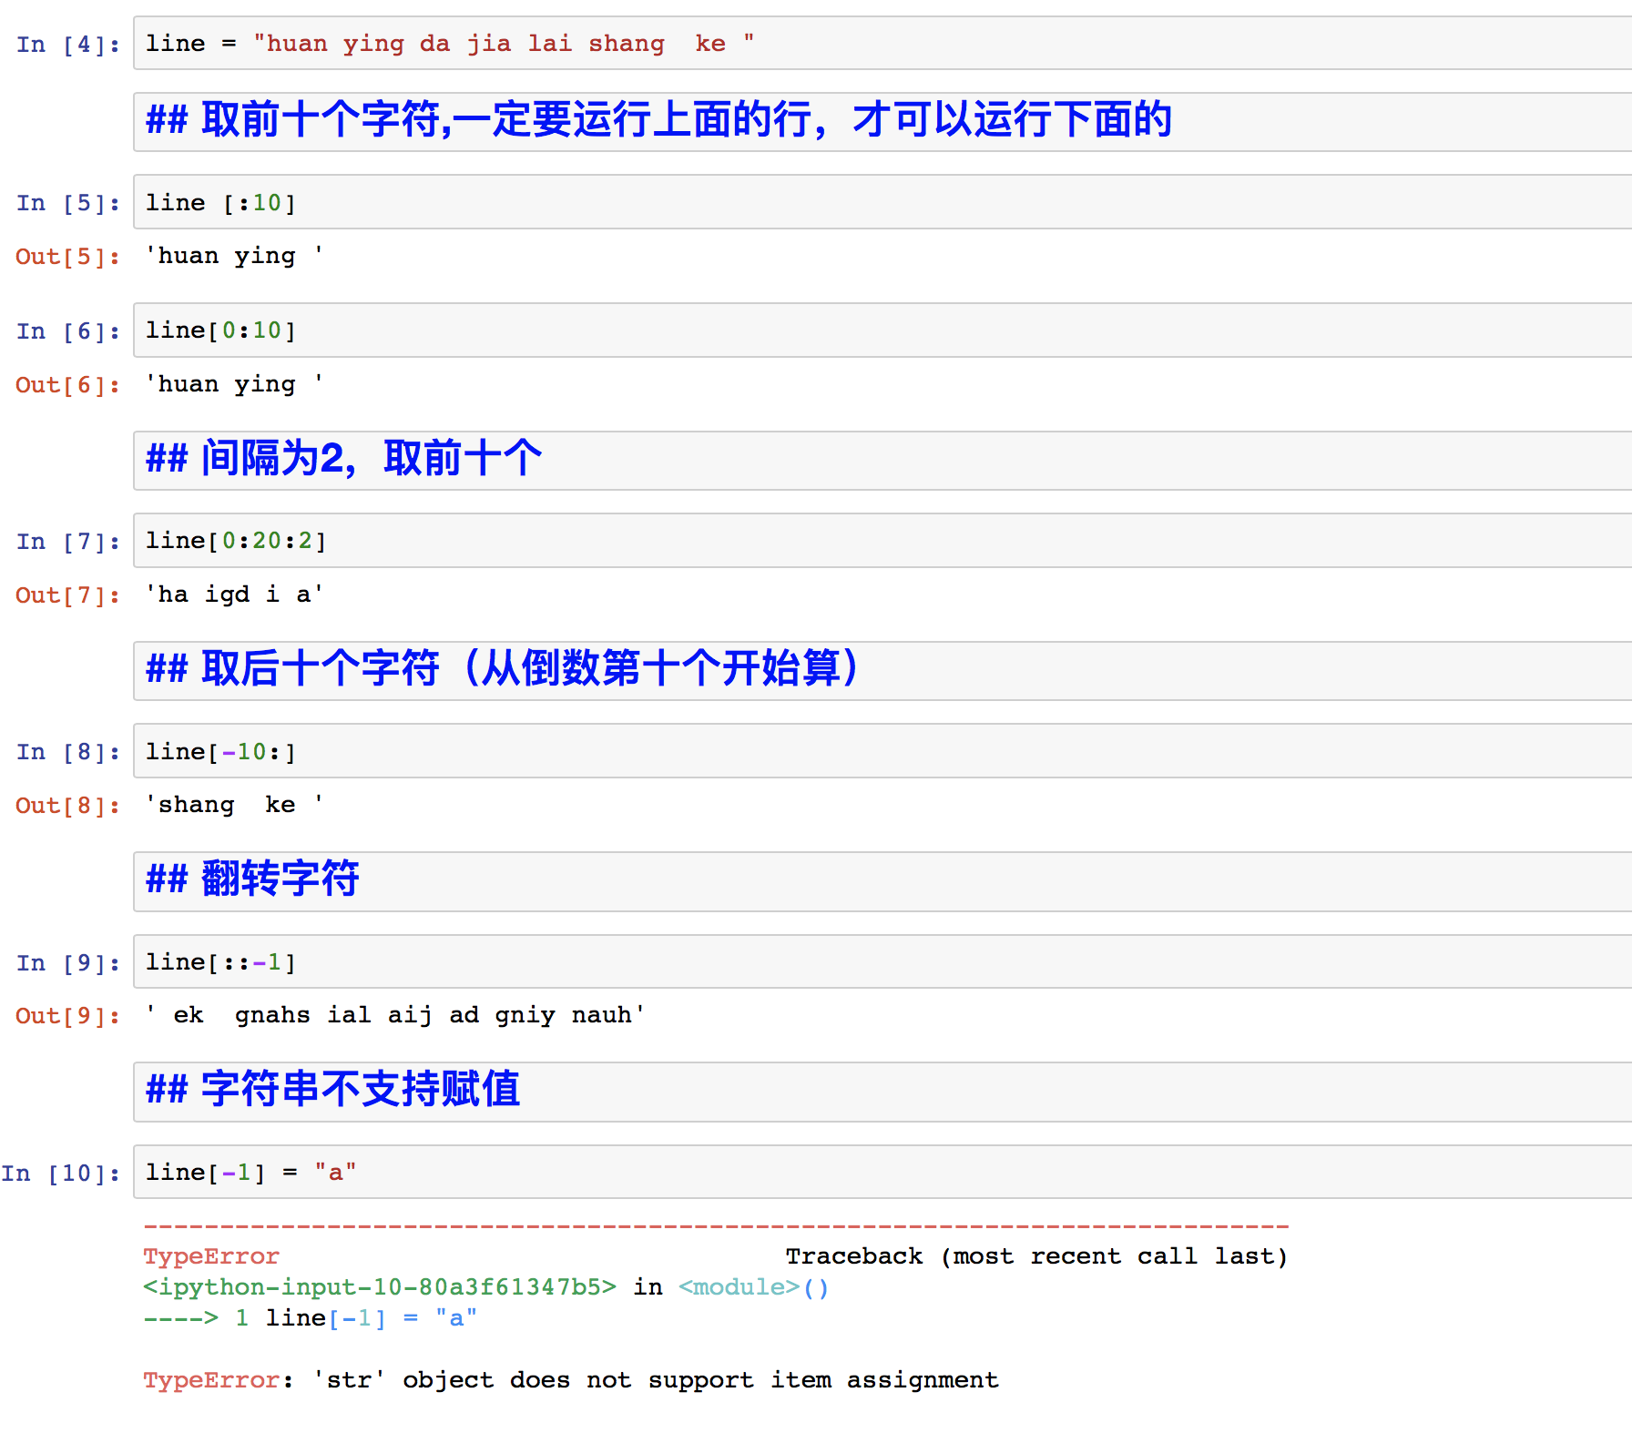
Task: Select the "Out[6]:" prompt label
Action: coord(68,385)
